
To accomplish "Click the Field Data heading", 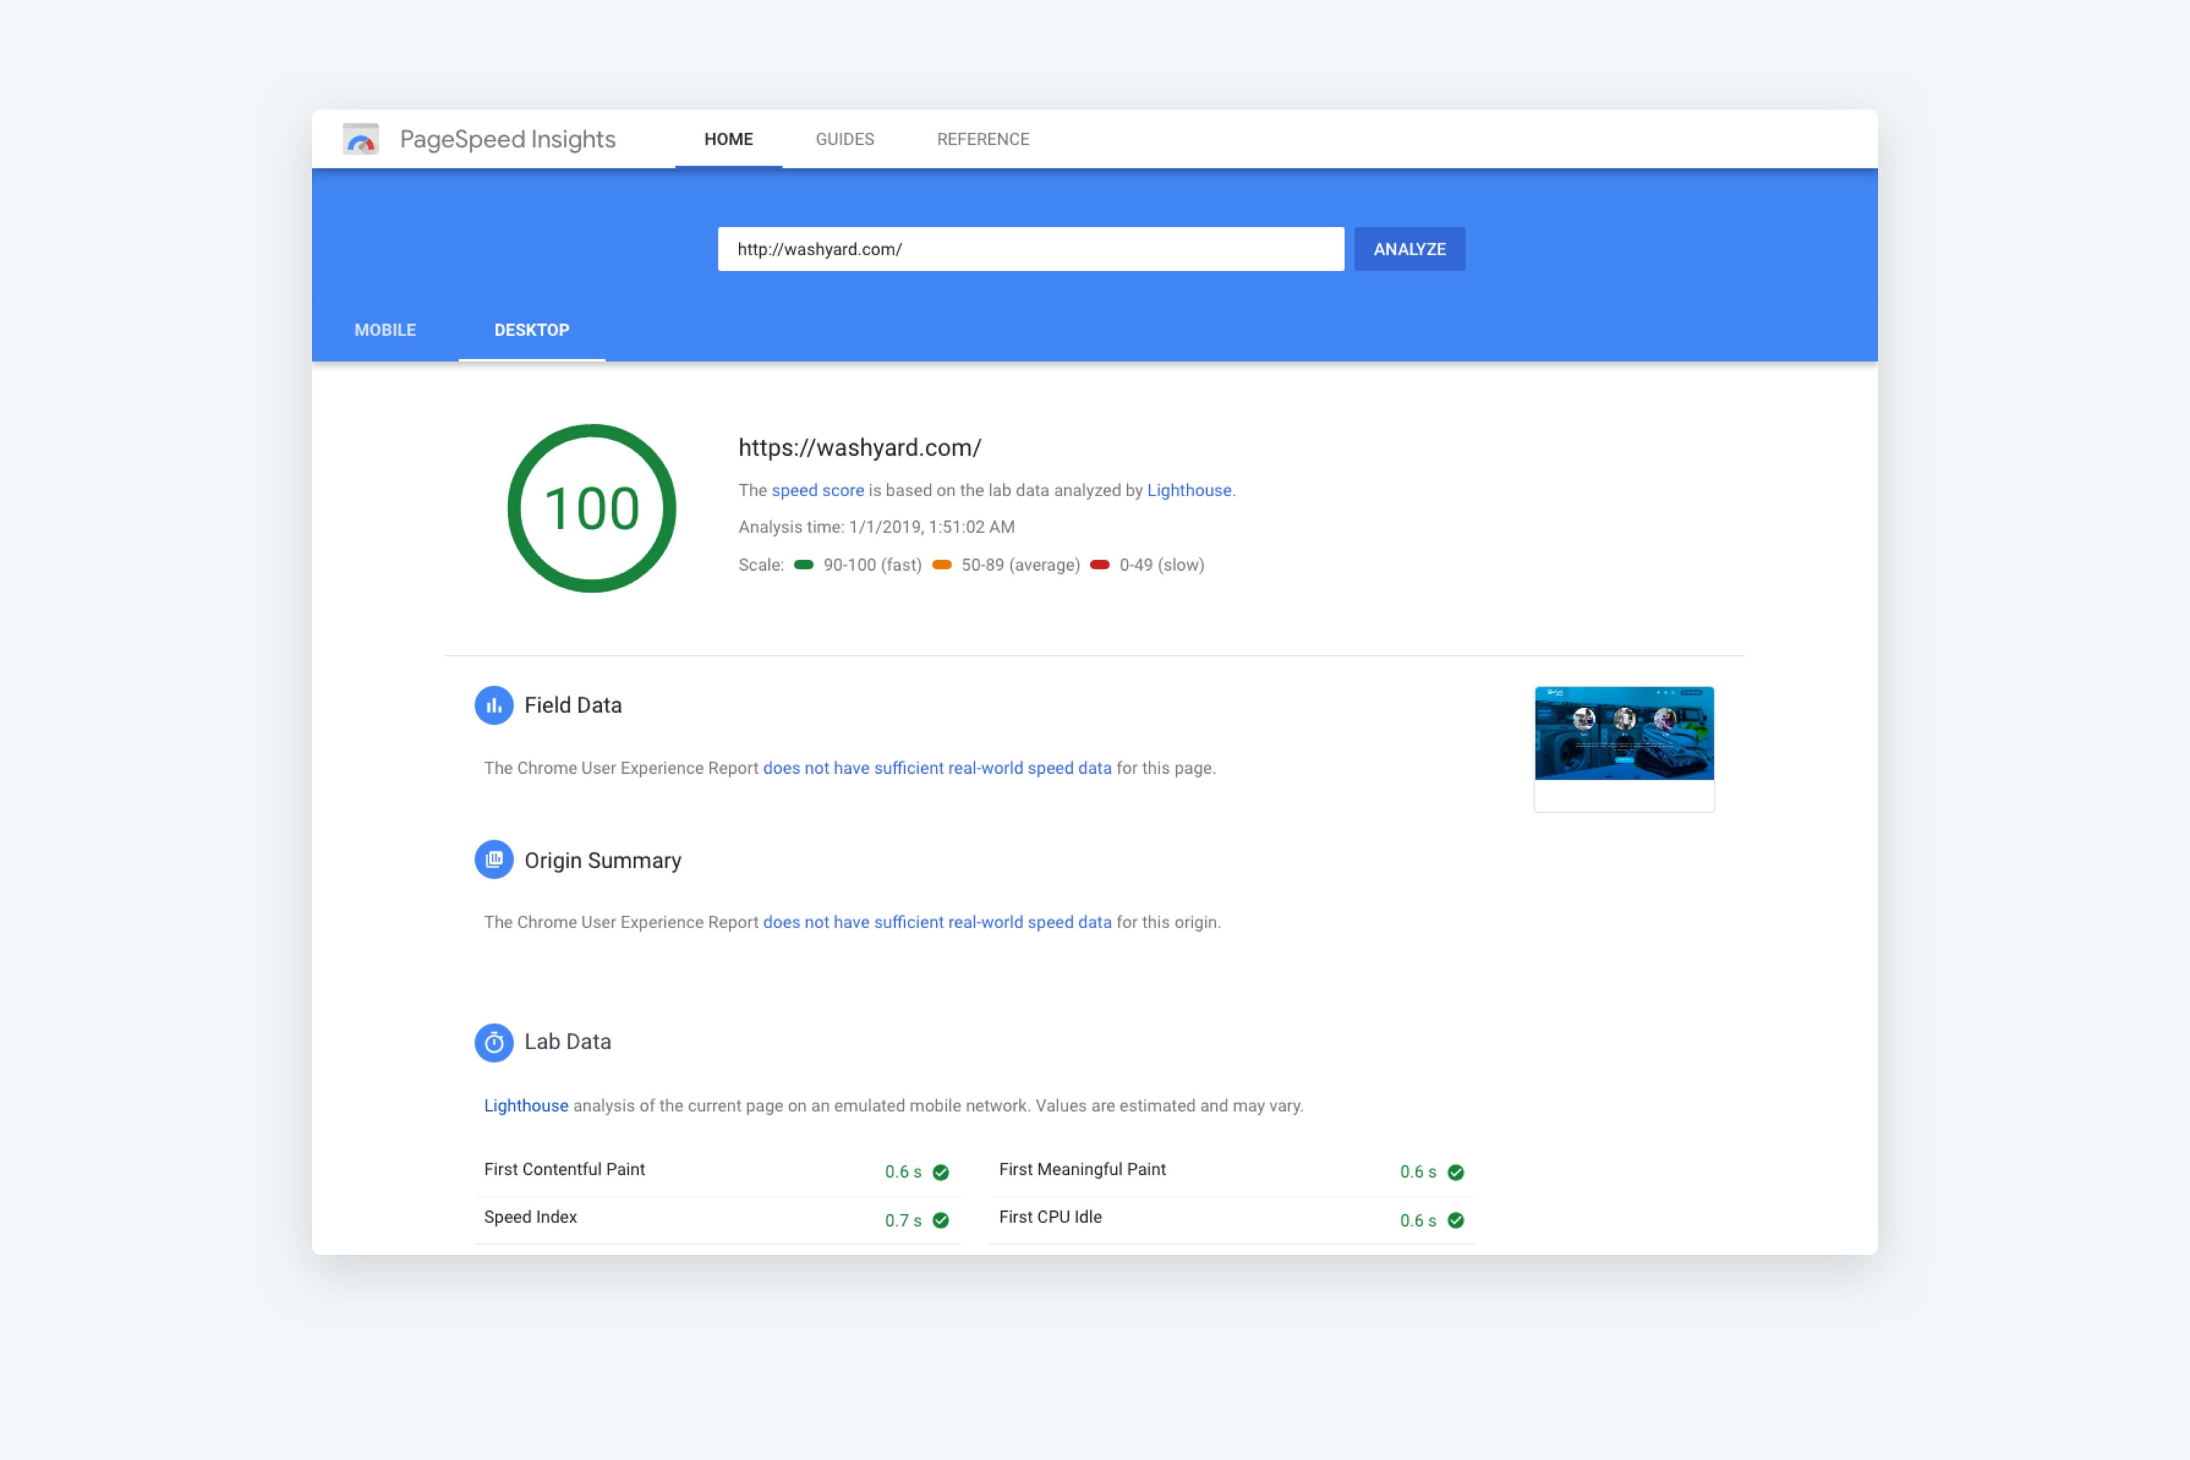I will pyautogui.click(x=573, y=705).
